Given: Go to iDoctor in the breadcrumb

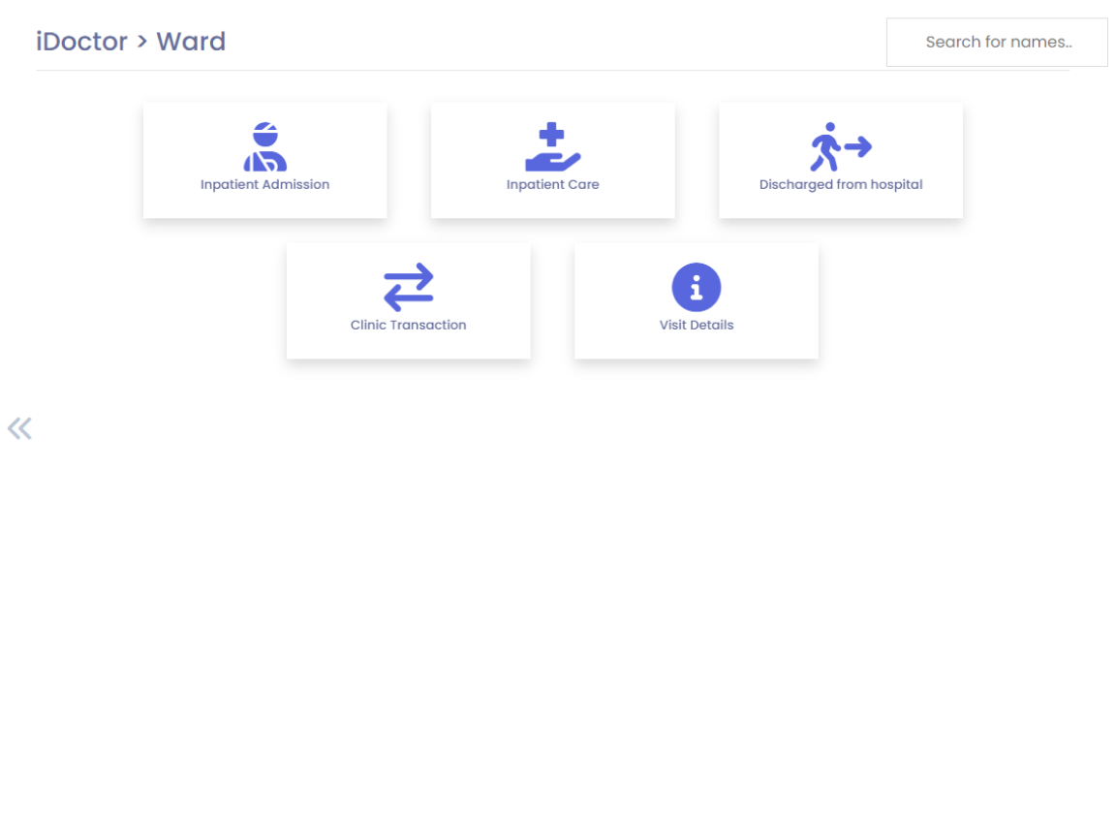Looking at the screenshot, I should pyautogui.click(x=81, y=42).
